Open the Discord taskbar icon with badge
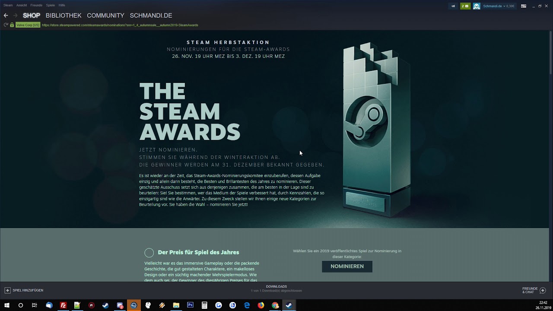Image resolution: width=553 pixels, height=311 pixels. 120,305
